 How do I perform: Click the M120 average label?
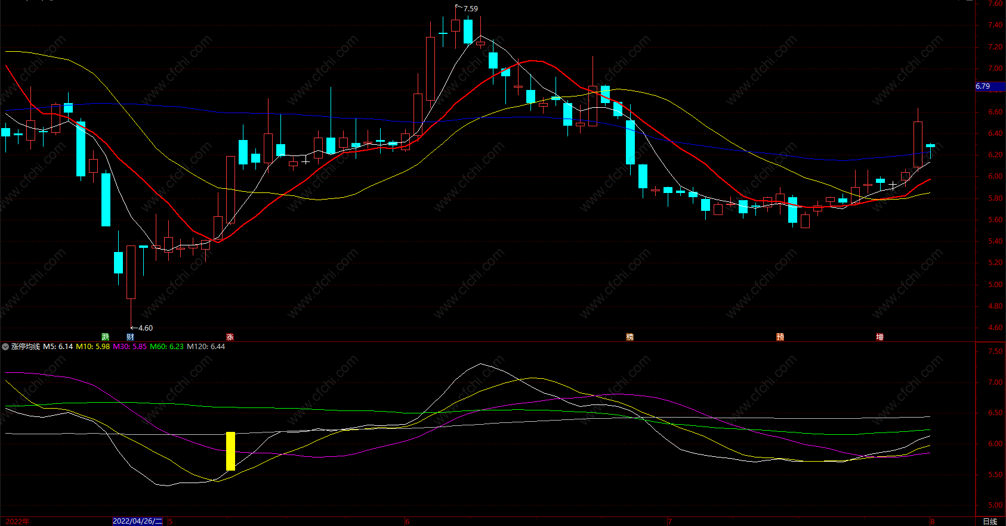tap(206, 347)
